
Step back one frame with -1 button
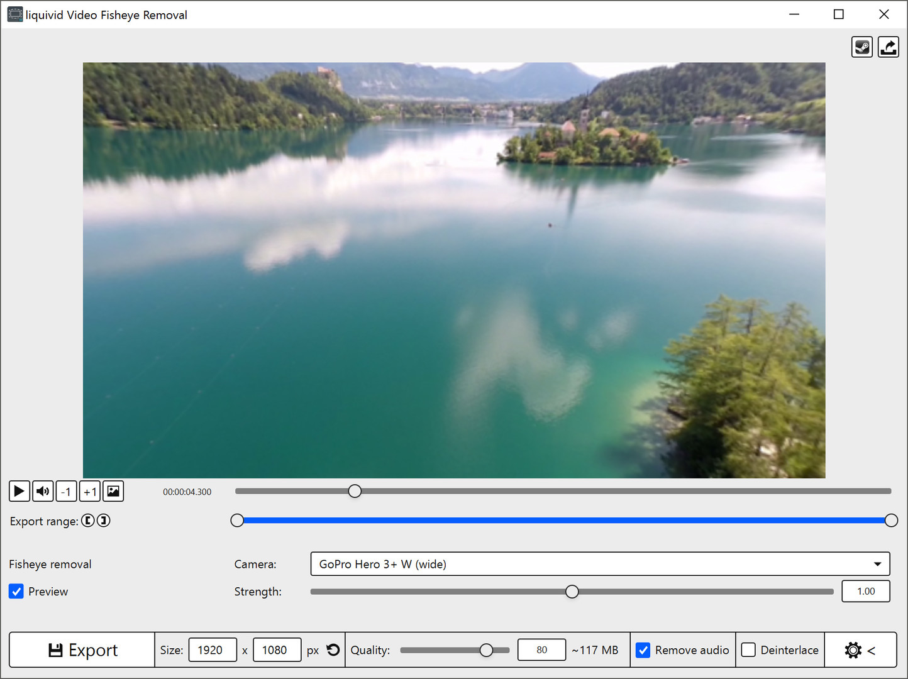[65, 491]
